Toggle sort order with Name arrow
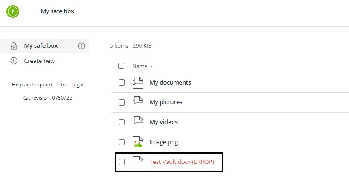Viewport: 349px width, 186px height. pos(151,67)
